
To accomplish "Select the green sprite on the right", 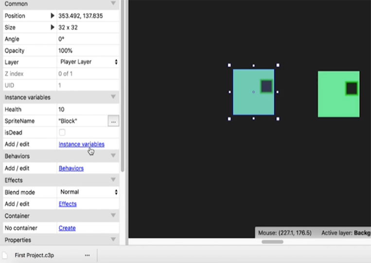I will pyautogui.click(x=338, y=94).
